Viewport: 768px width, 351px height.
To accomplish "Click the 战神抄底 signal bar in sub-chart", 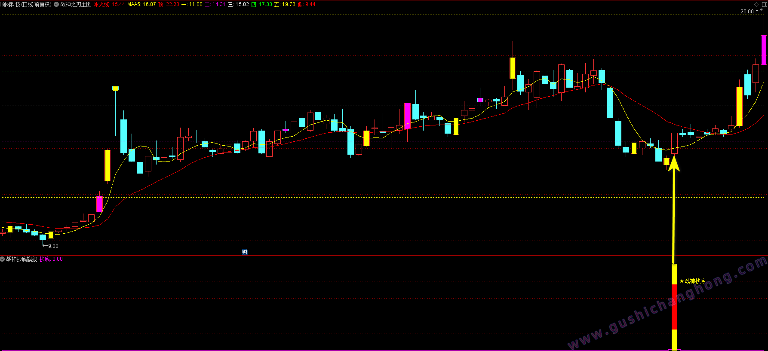I will click(x=674, y=307).
